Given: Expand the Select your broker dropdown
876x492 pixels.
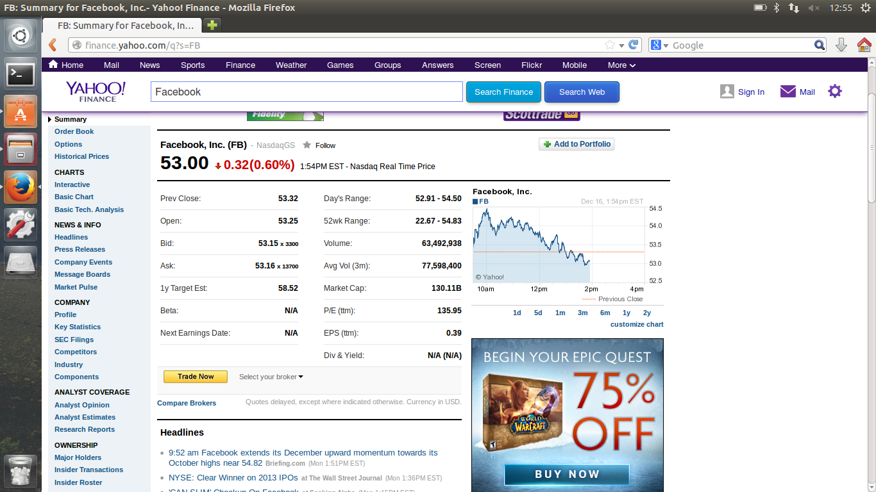Looking at the screenshot, I should pyautogui.click(x=271, y=377).
